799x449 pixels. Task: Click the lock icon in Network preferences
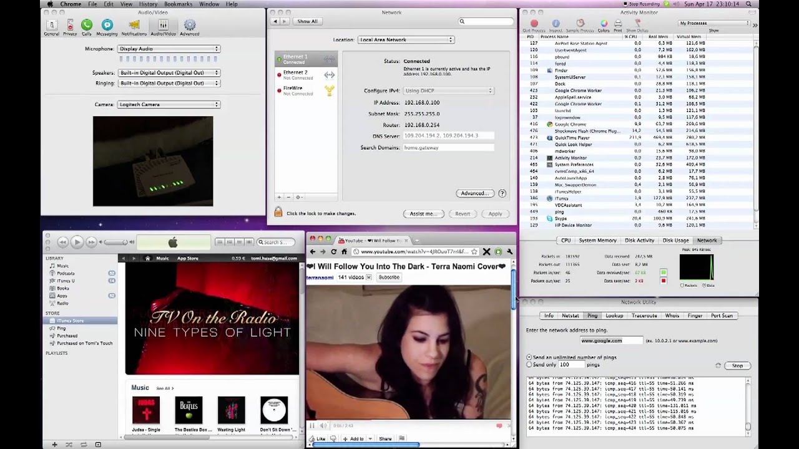pos(278,213)
